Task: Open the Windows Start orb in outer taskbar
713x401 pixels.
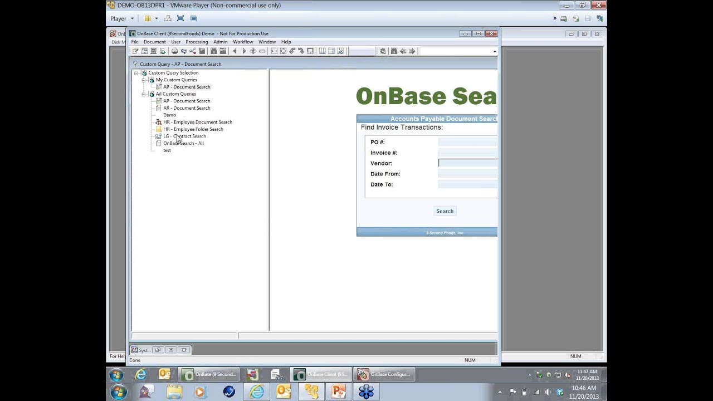Action: 118,392
